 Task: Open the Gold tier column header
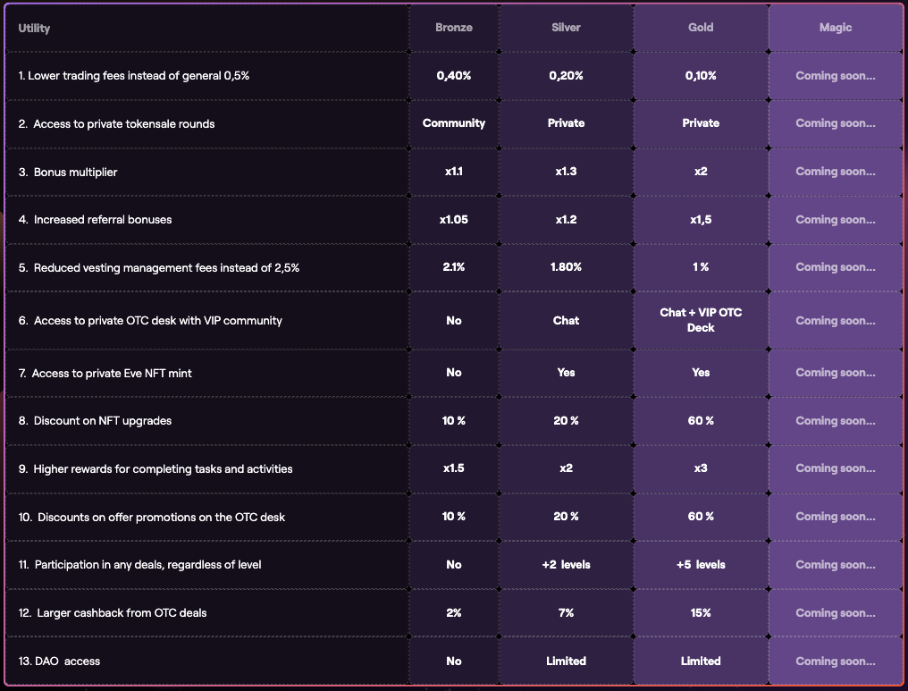coord(701,28)
